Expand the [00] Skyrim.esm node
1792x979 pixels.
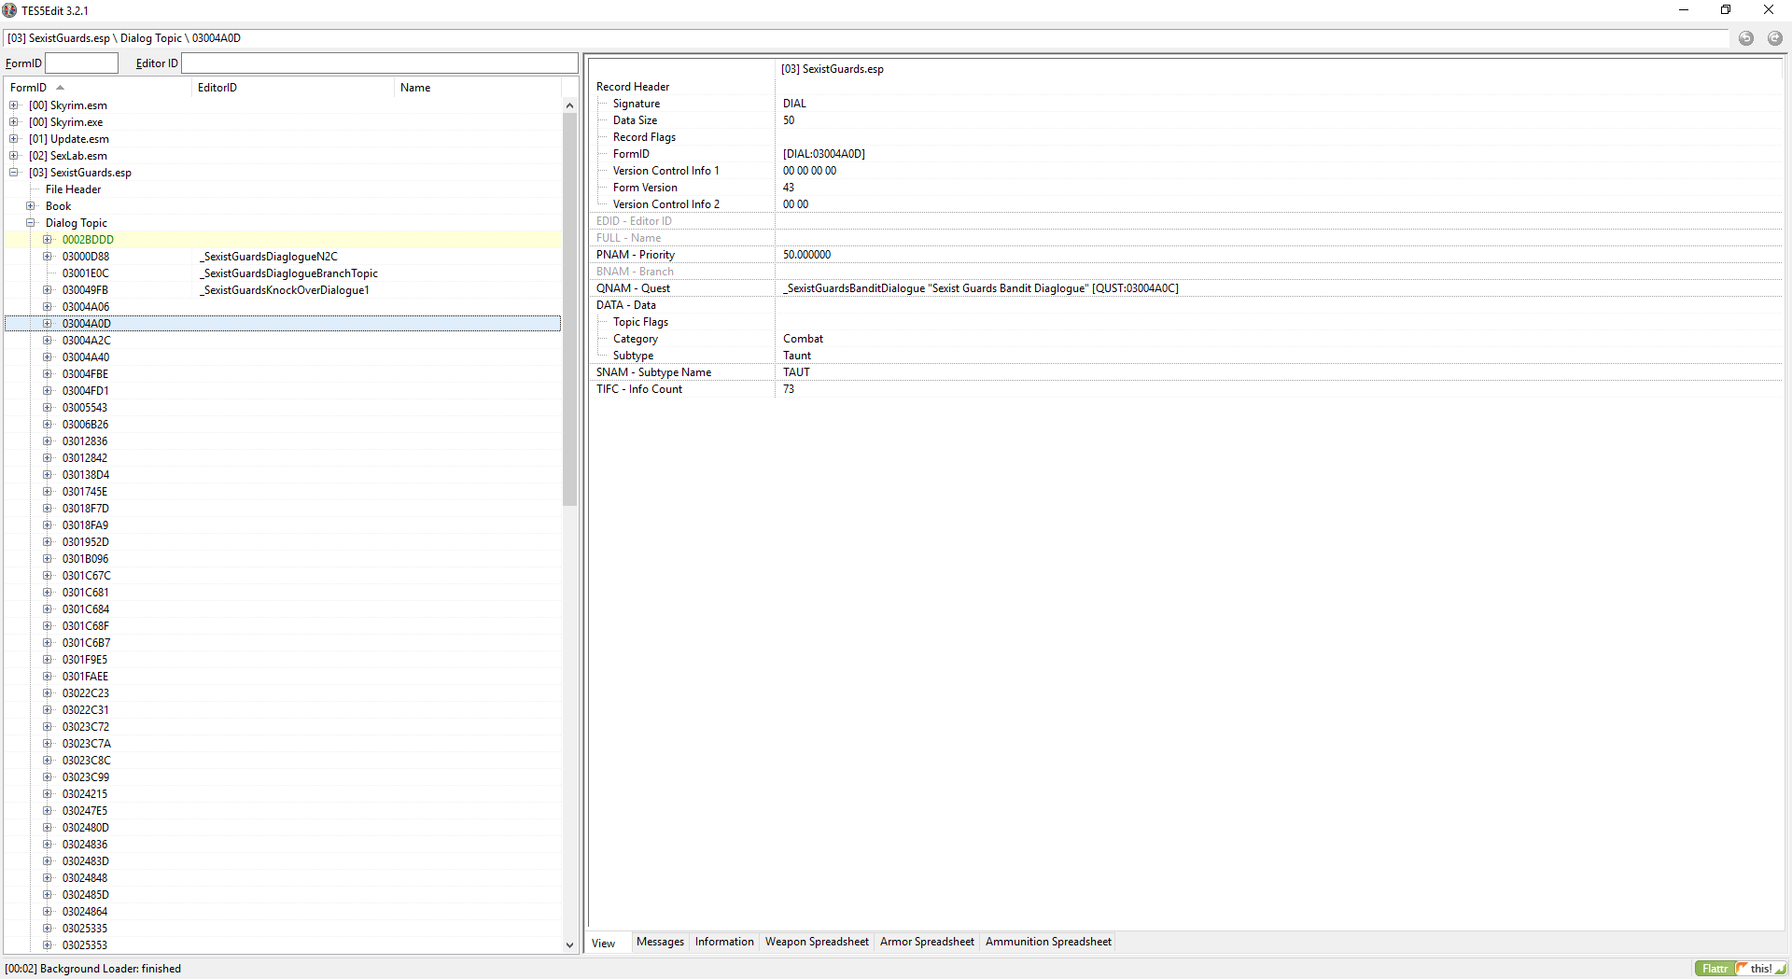14,105
